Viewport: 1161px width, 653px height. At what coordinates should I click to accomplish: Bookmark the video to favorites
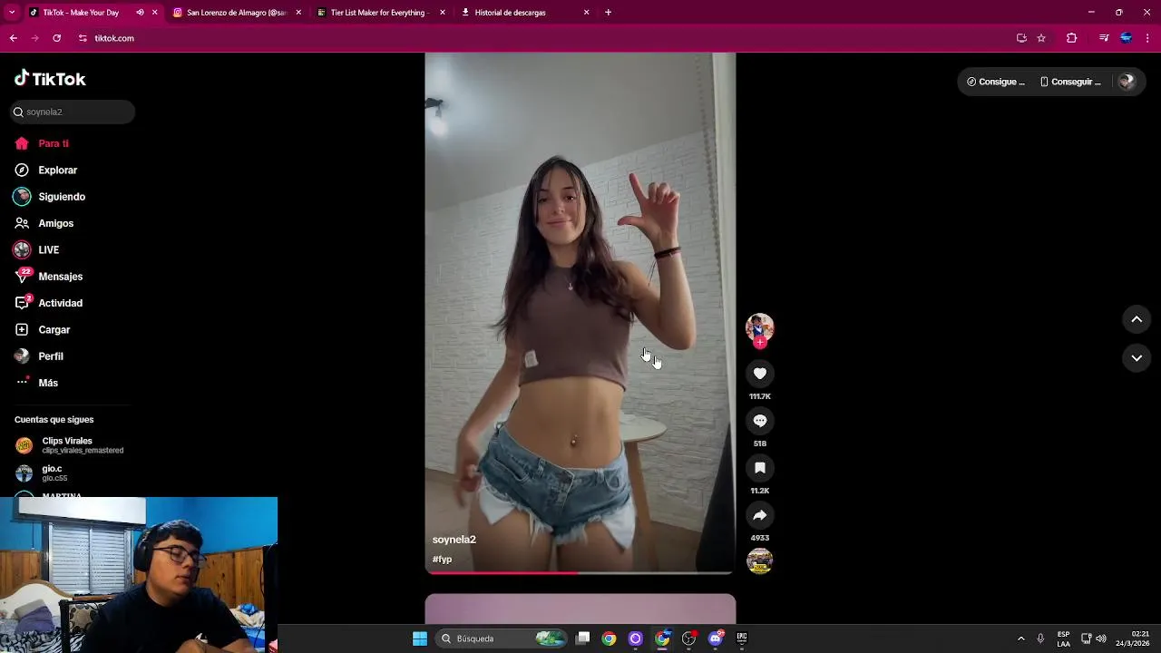click(x=760, y=468)
